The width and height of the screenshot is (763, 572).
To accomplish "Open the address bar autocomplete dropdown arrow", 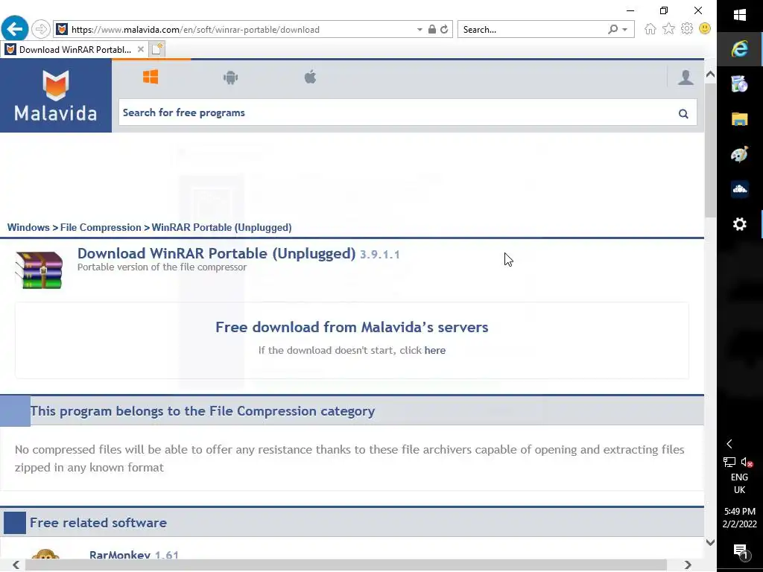I will [x=420, y=30].
